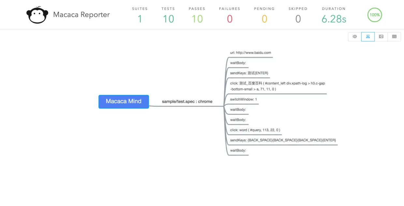Select the mind-map tree view icon
The height and width of the screenshot is (206, 404).
pos(368,37)
